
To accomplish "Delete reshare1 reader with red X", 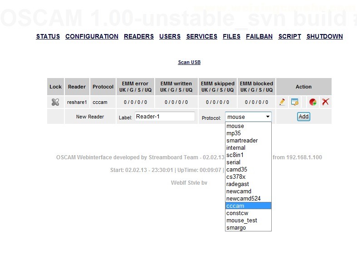I will tap(326, 102).
